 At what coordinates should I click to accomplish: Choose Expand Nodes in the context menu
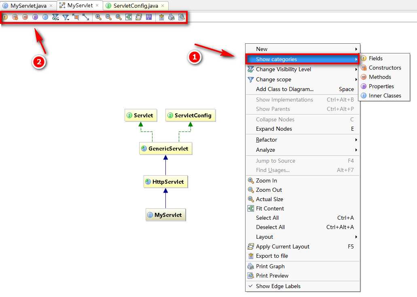tap(303, 129)
